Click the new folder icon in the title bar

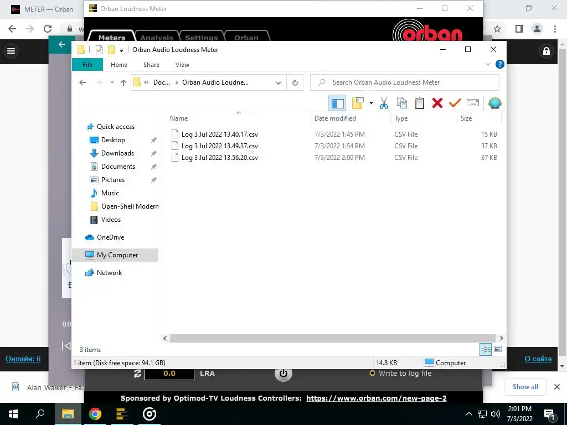tap(111, 50)
